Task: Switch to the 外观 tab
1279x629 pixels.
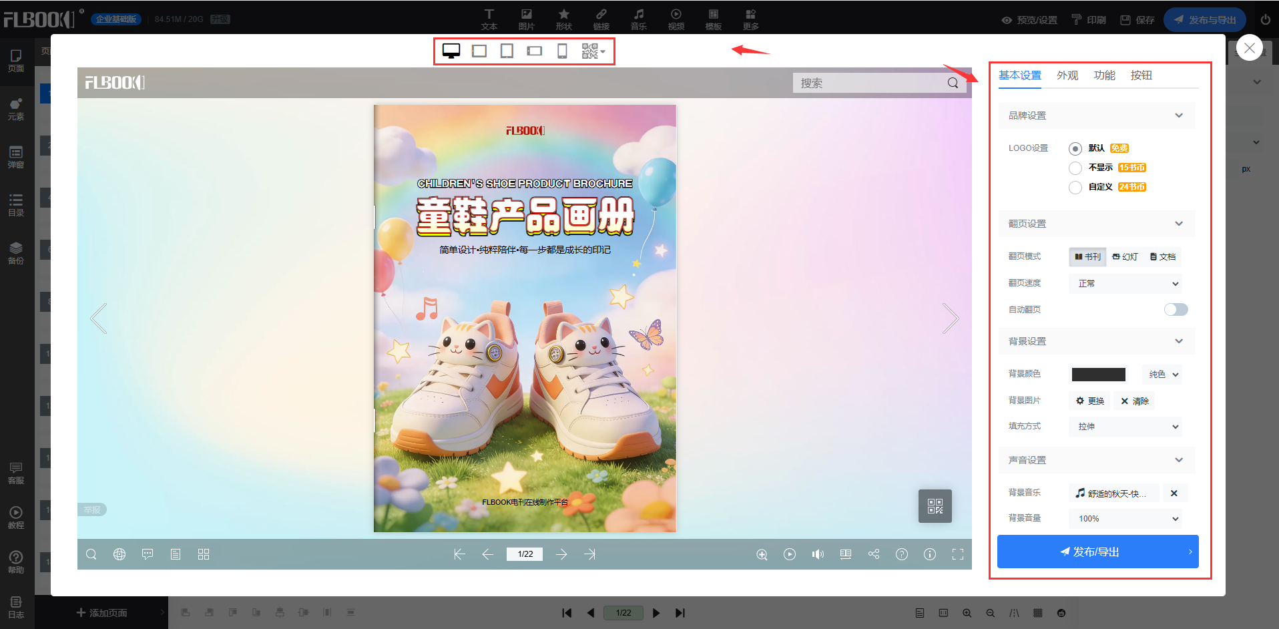Action: [x=1067, y=75]
